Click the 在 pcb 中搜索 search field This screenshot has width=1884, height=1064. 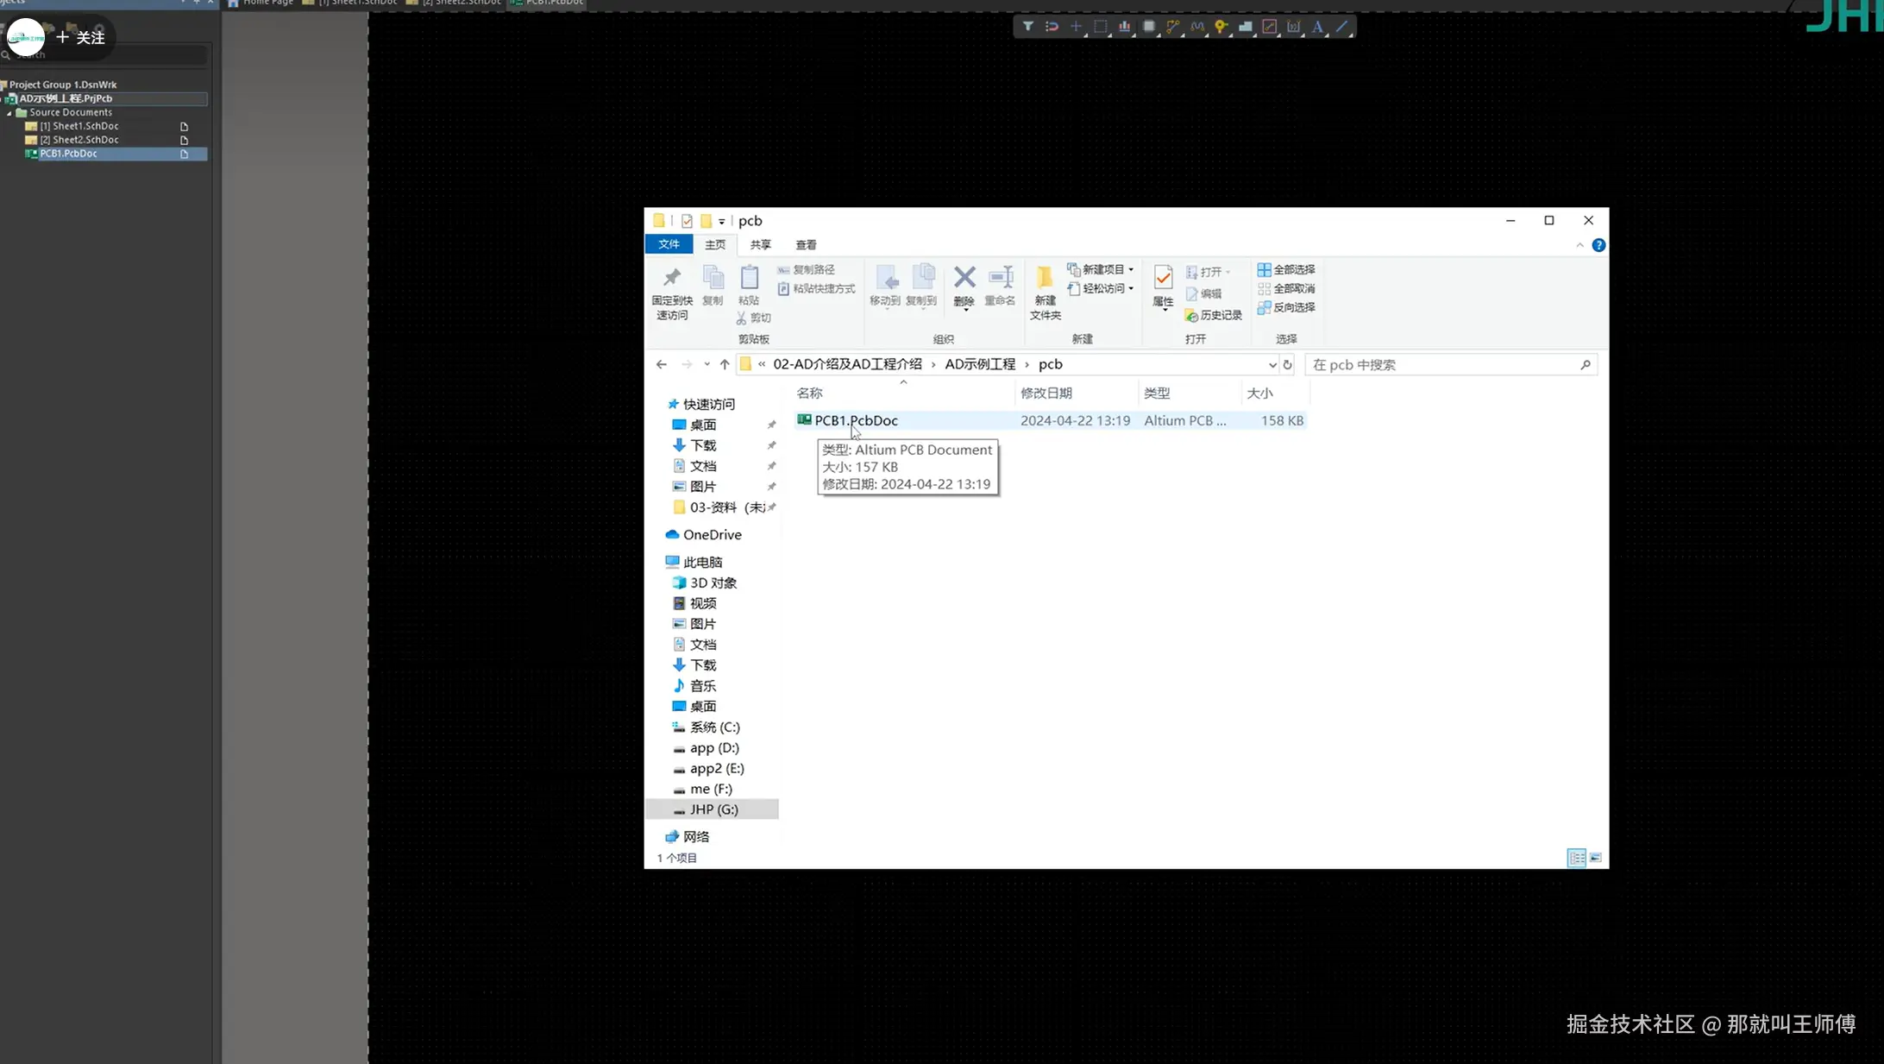point(1452,365)
